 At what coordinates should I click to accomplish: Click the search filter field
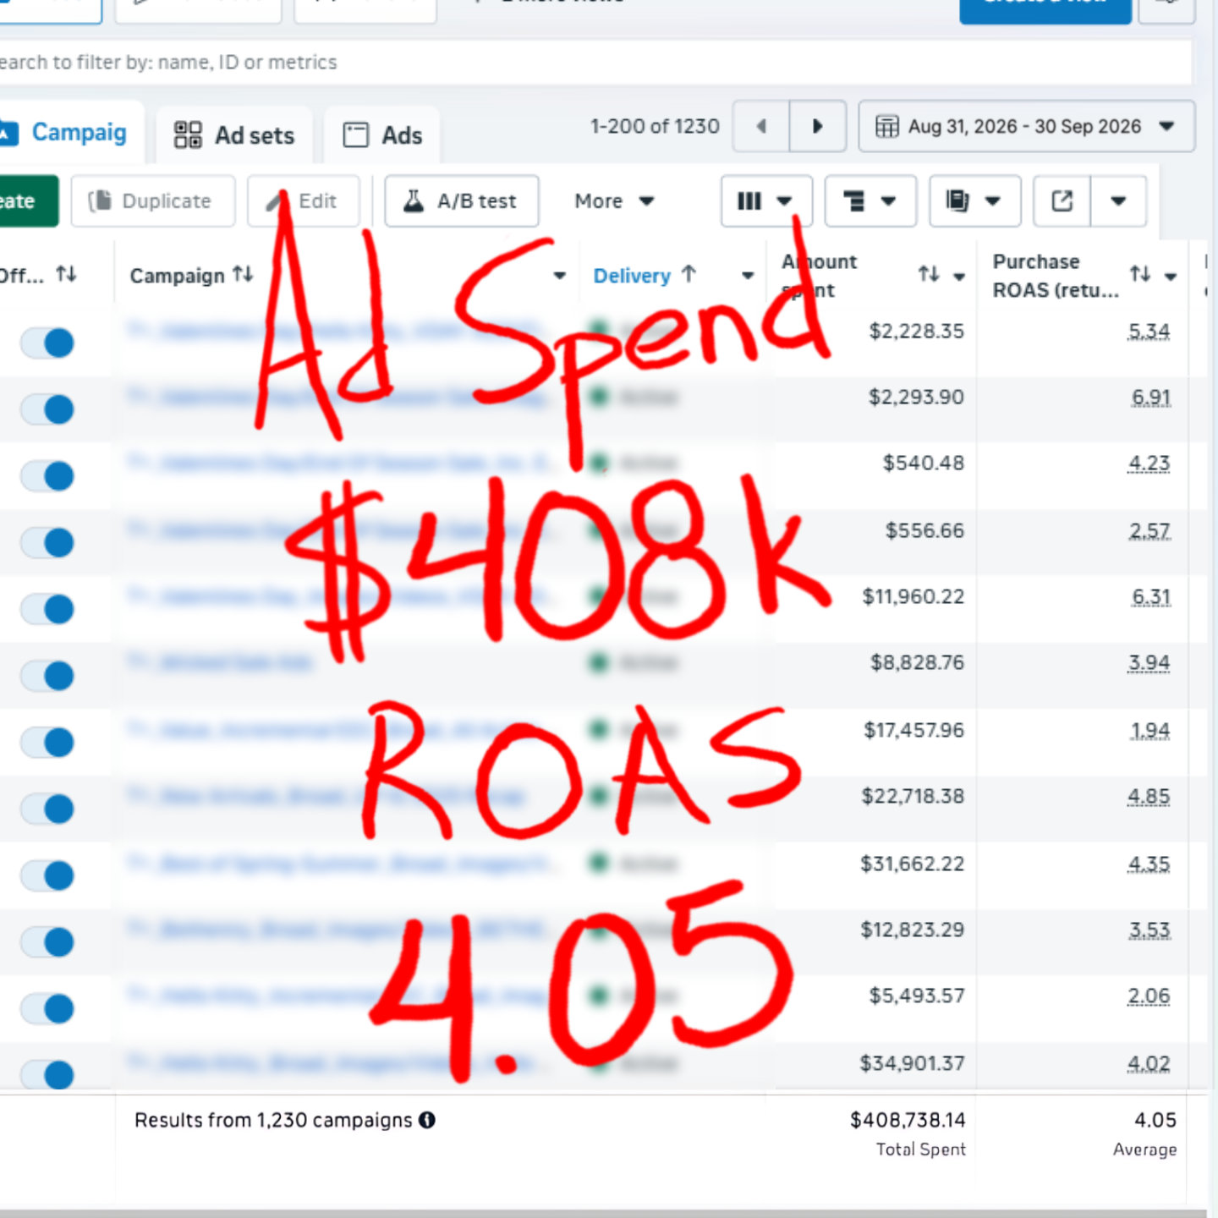tap(595, 63)
